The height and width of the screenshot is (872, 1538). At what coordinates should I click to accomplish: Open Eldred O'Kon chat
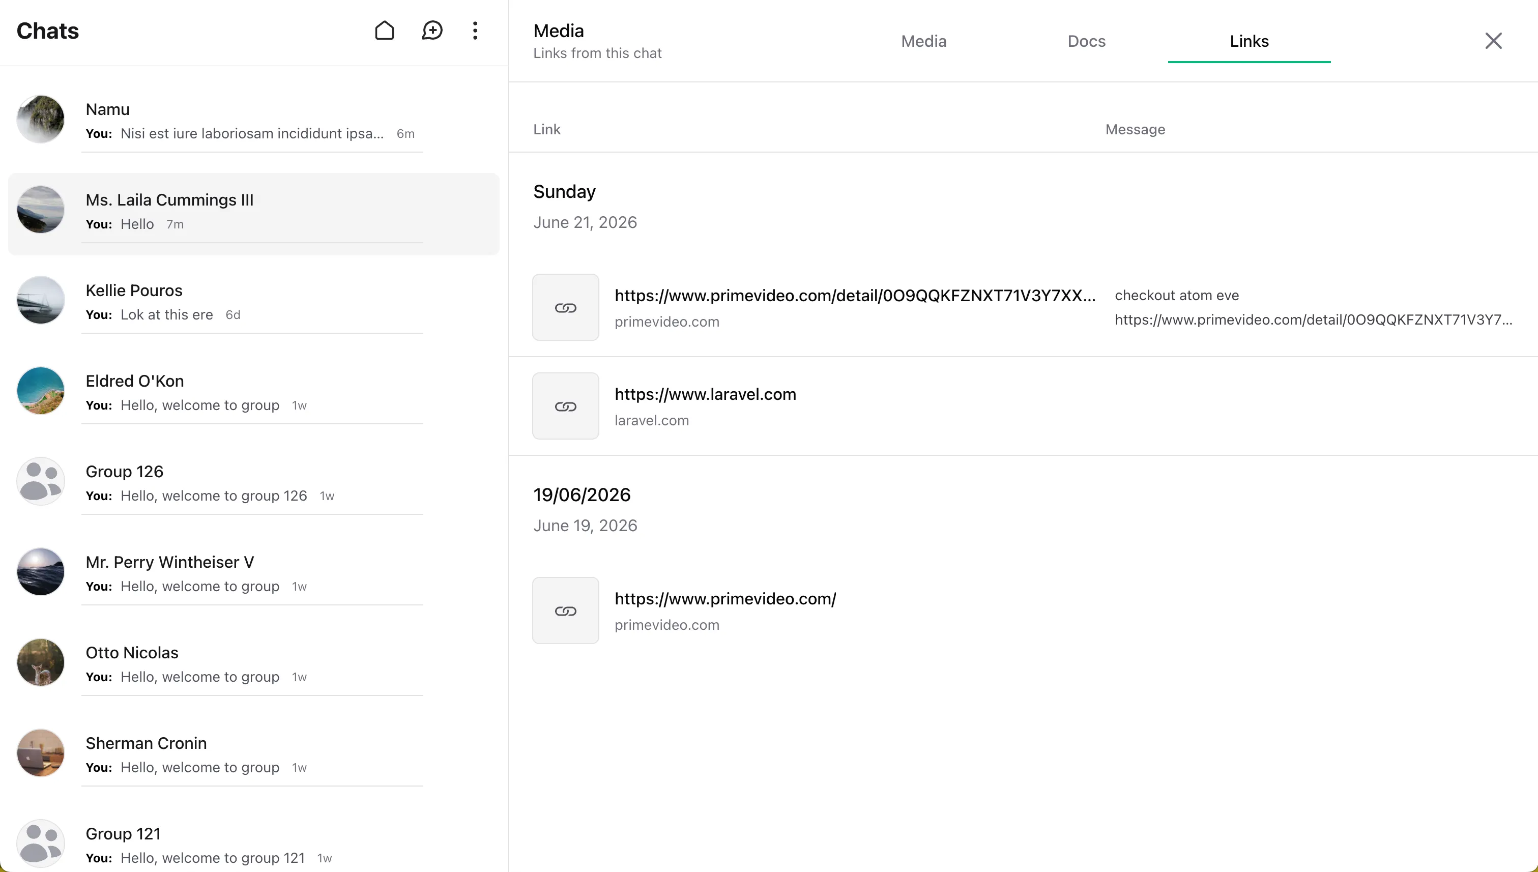coord(253,395)
